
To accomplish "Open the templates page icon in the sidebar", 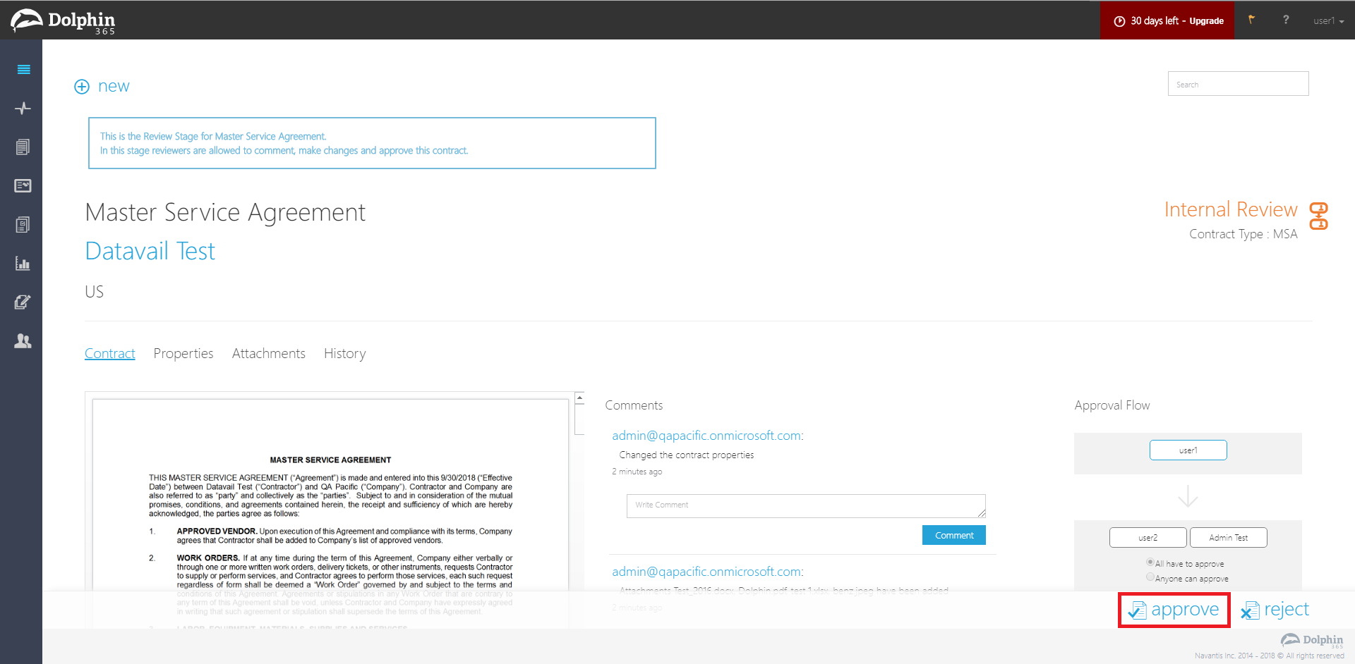I will 23,224.
